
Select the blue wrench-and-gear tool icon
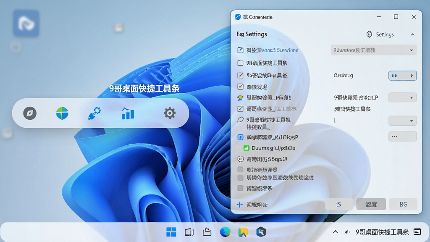94,113
